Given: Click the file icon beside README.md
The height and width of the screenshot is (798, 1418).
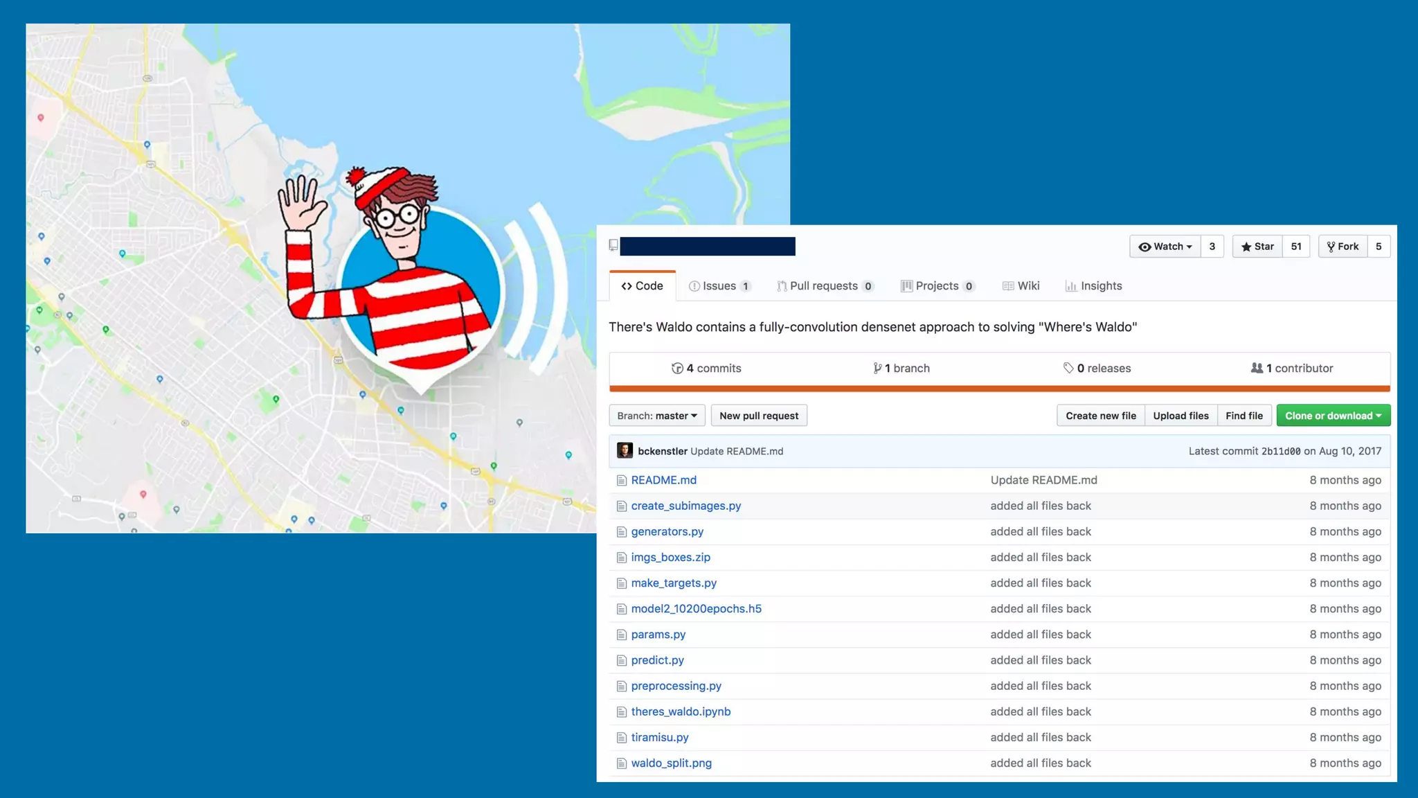Looking at the screenshot, I should point(621,480).
